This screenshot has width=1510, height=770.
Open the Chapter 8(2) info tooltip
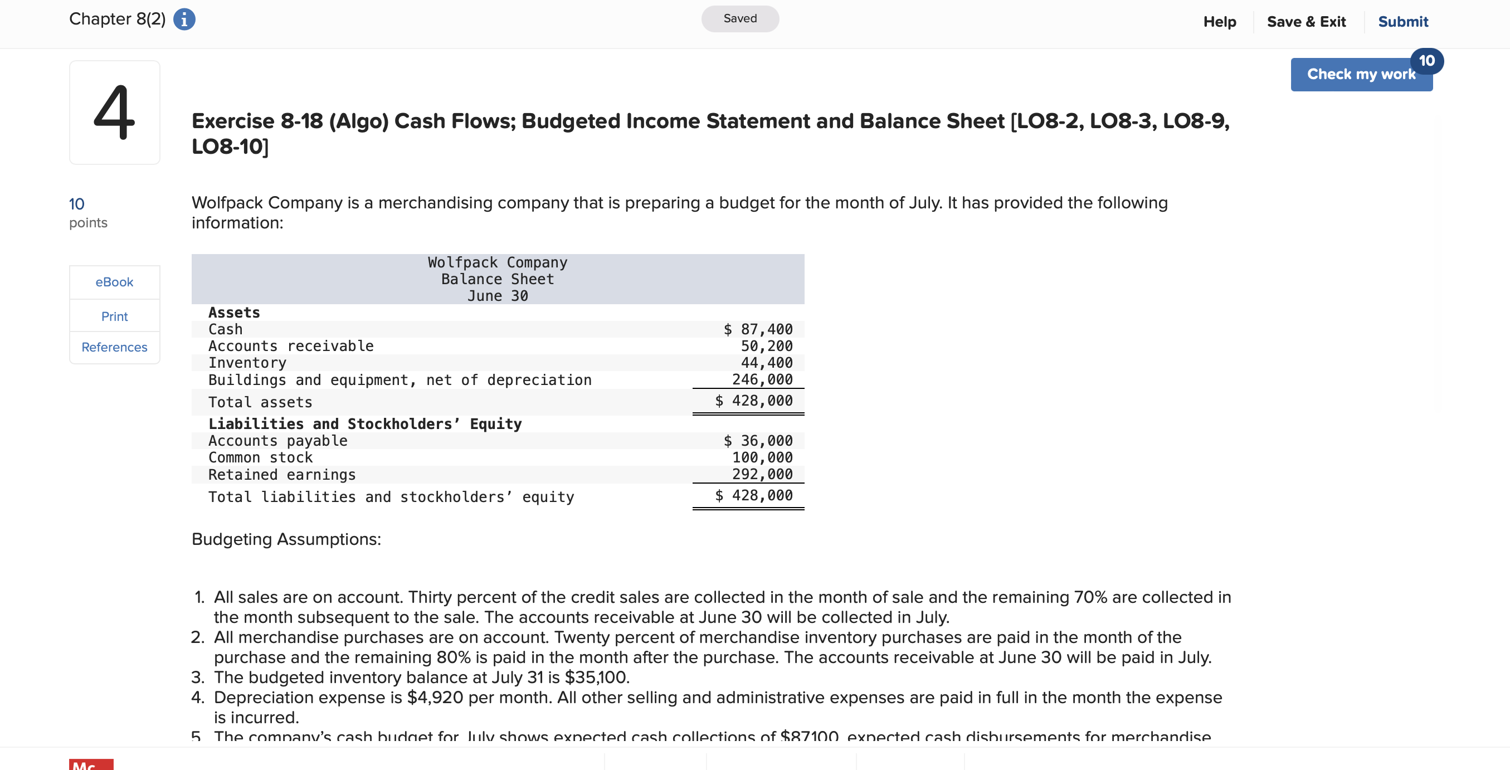point(184,19)
